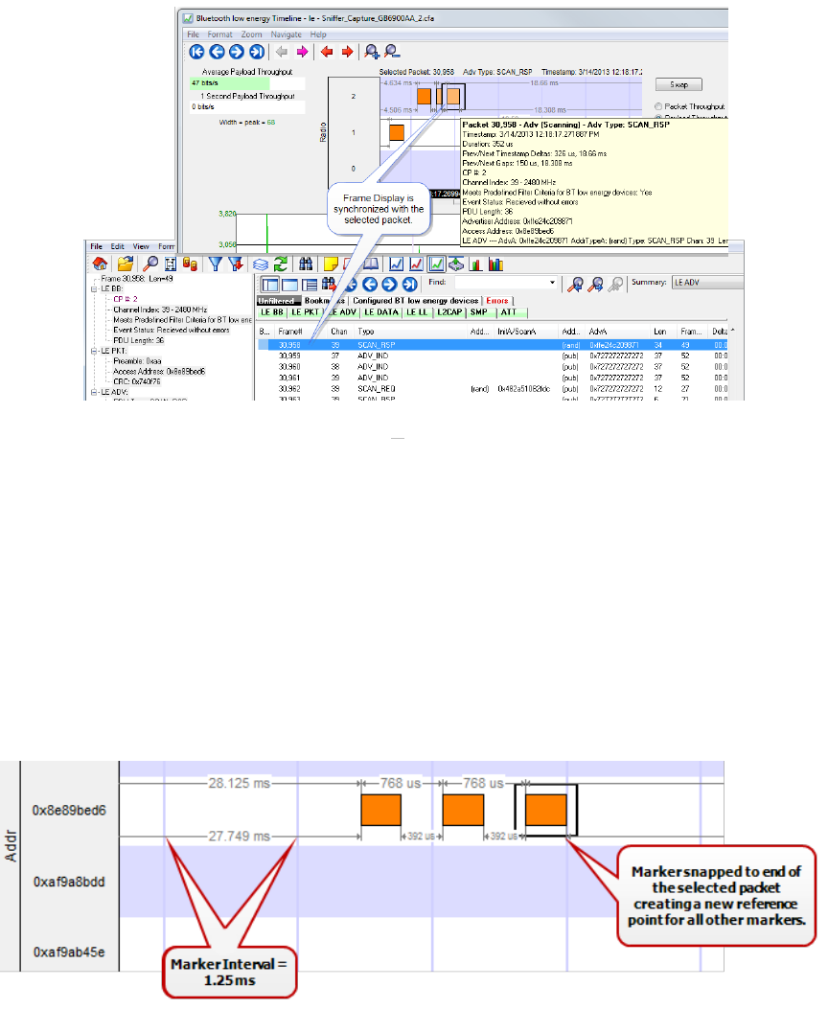Go to the last packet in timeline
Viewport: 828px width, 1010px height.
click(x=257, y=53)
